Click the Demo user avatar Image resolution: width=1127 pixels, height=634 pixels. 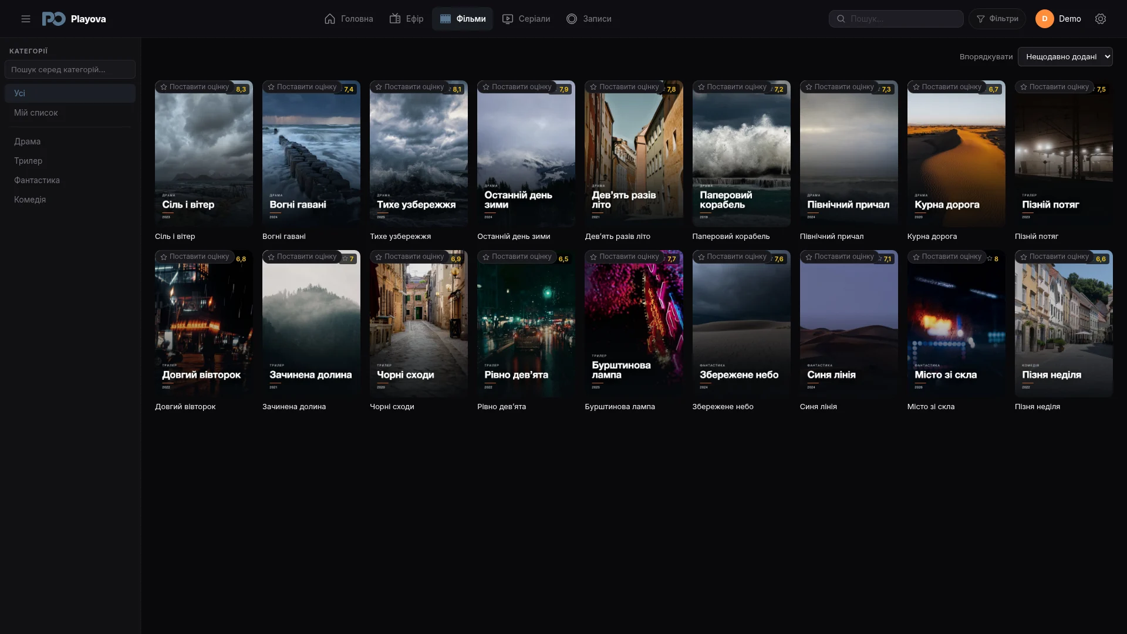click(x=1045, y=19)
